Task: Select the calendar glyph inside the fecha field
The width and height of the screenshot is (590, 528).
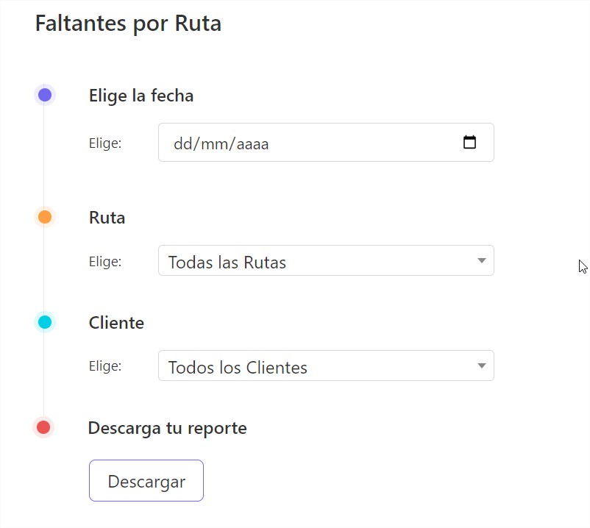Action: (x=470, y=143)
